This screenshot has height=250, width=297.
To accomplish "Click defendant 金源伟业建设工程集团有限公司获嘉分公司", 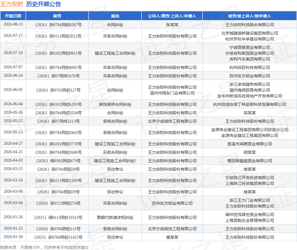I will point(250,130).
